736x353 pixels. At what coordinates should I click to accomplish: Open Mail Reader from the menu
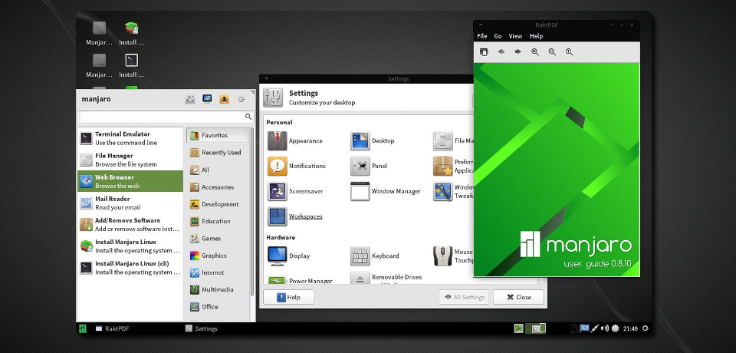[130, 203]
